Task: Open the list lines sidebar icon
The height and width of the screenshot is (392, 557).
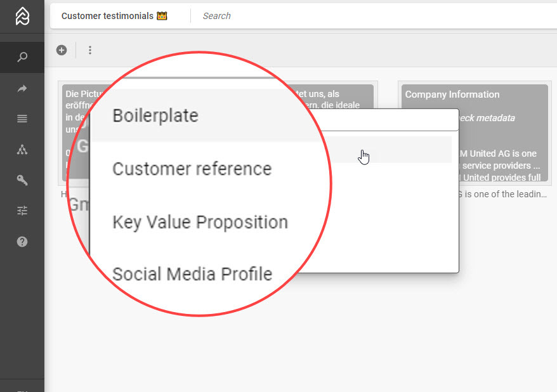Action: click(x=22, y=119)
